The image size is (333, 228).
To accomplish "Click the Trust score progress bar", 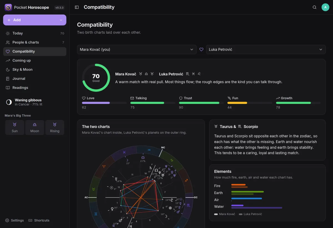I will pos(201,103).
